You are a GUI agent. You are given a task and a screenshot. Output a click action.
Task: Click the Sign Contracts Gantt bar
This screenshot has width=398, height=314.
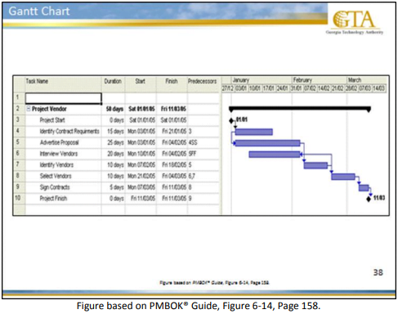coord(364,188)
